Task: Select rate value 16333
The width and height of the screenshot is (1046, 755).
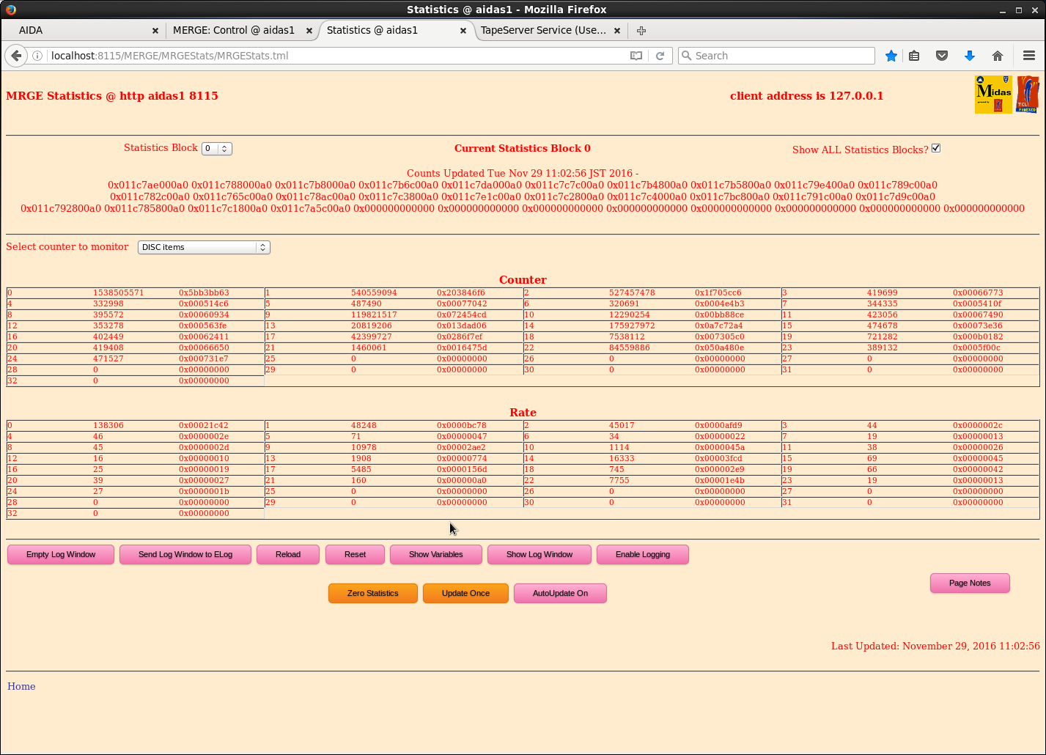Action: (622, 458)
